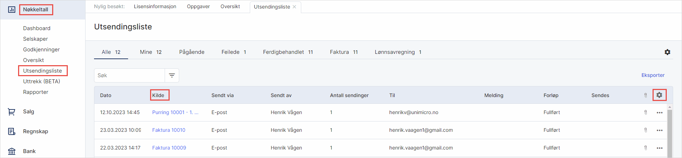
Task: Click attachment icon in the Purring 10001 row
Action: click(645, 112)
